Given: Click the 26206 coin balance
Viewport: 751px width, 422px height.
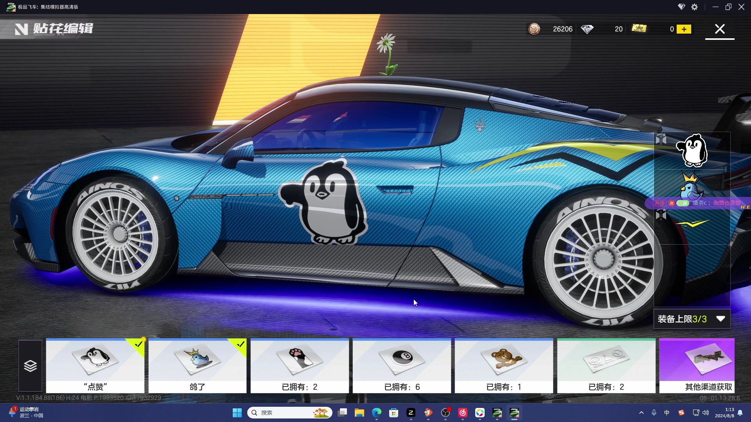Looking at the screenshot, I should coord(562,29).
